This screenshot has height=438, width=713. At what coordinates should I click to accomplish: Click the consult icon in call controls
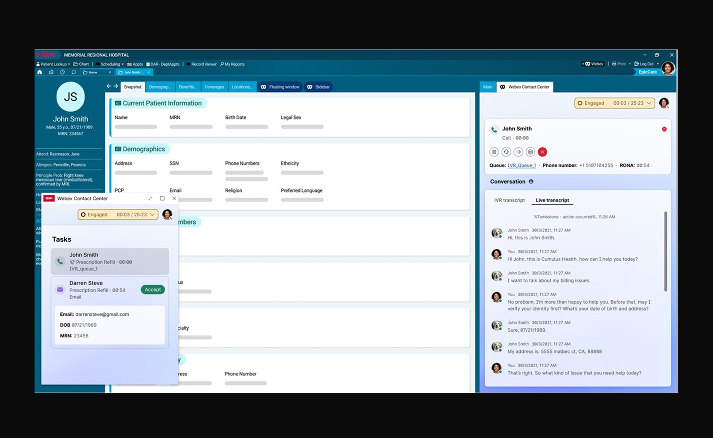click(506, 152)
